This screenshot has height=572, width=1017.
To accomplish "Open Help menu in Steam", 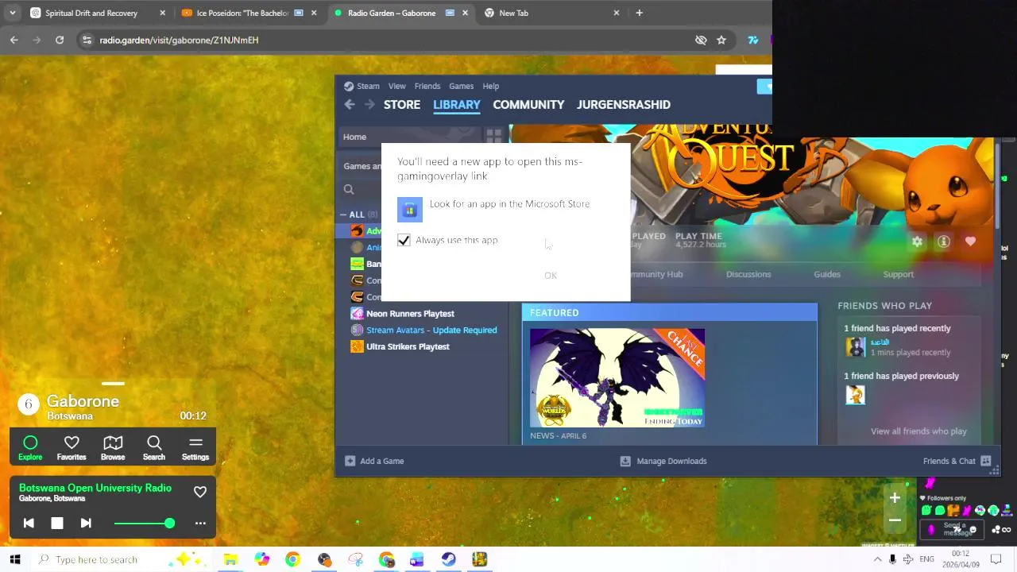I will (490, 86).
